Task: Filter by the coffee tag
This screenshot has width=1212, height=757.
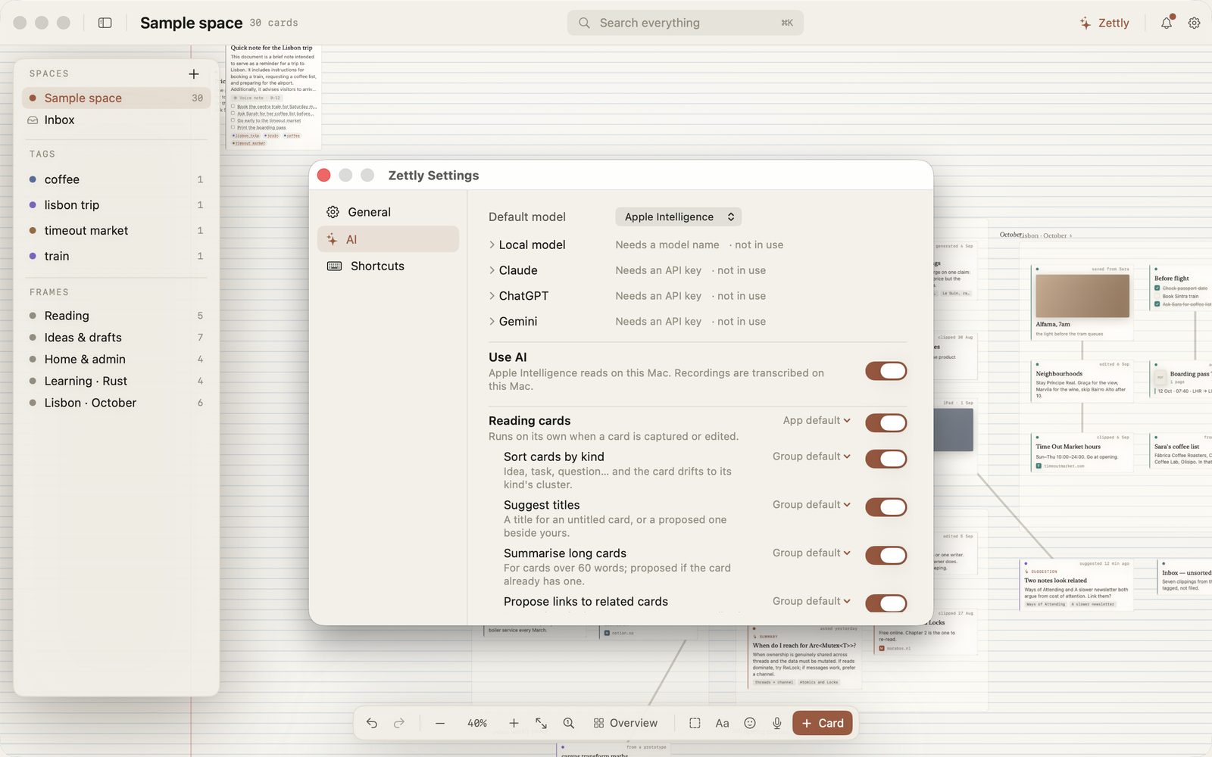Action: coord(116,179)
